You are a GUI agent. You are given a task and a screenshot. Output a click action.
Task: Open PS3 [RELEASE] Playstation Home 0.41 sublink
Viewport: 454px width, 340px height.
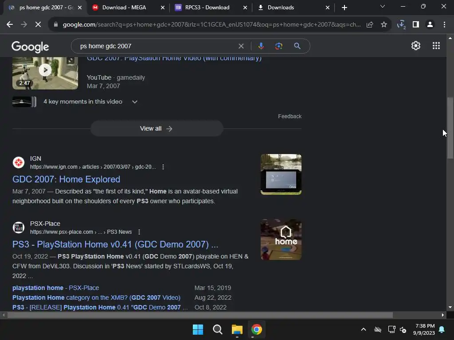[100, 307]
